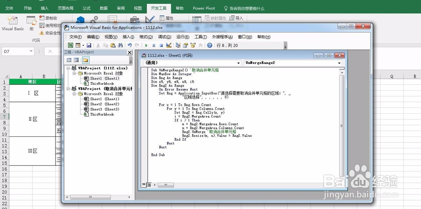
Task: Open VBA 外接程序(A) menu
Action: (222, 37)
